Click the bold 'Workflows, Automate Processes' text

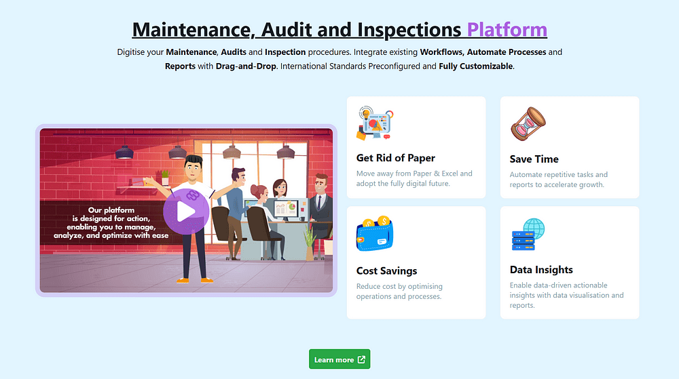483,52
